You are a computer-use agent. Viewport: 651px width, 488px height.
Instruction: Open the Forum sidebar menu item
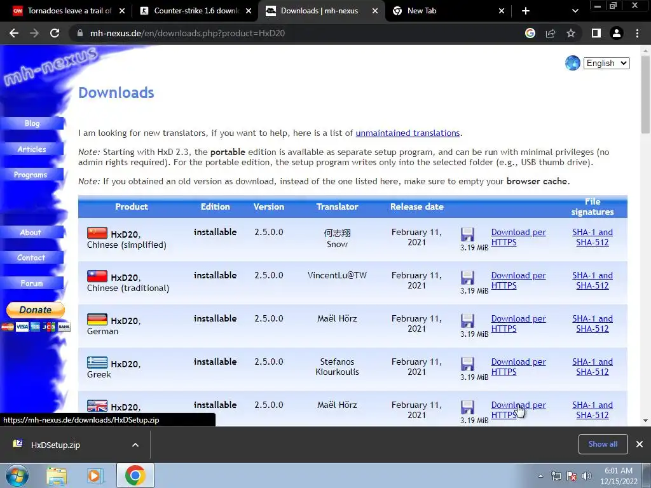32,283
